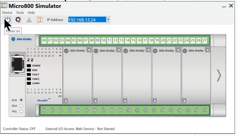
Task: Select the RUN mode radio button
Action: 21,100
